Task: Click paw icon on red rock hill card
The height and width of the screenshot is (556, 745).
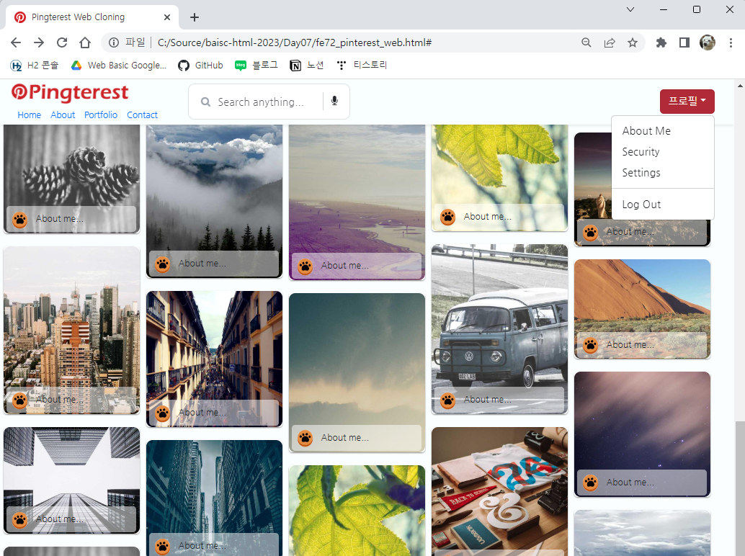Action: point(590,345)
